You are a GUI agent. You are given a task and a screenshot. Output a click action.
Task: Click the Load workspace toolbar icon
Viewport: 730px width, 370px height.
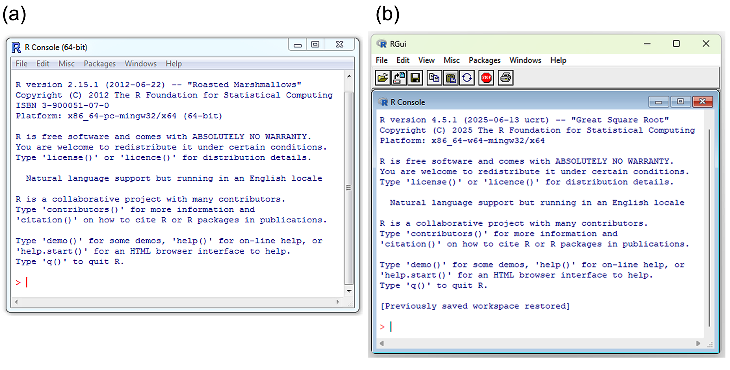(399, 77)
